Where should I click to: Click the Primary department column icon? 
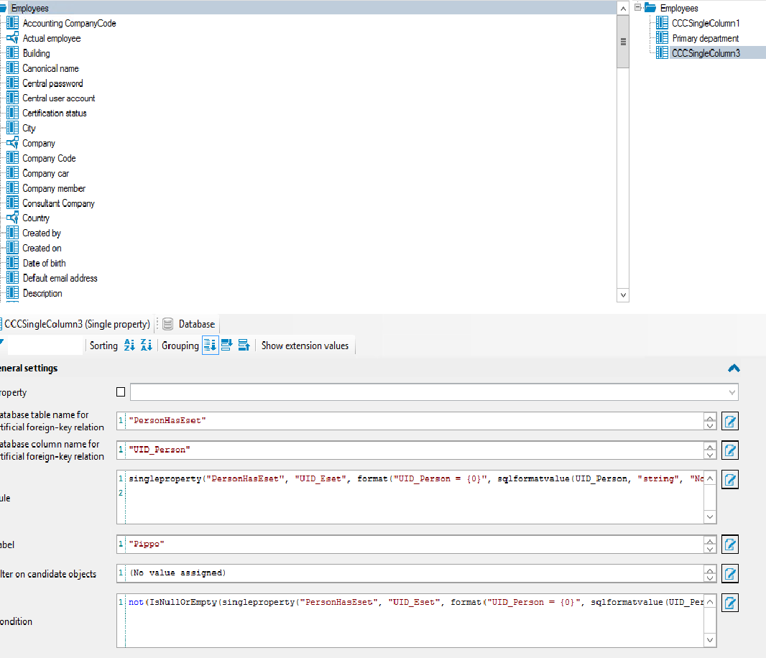click(662, 37)
